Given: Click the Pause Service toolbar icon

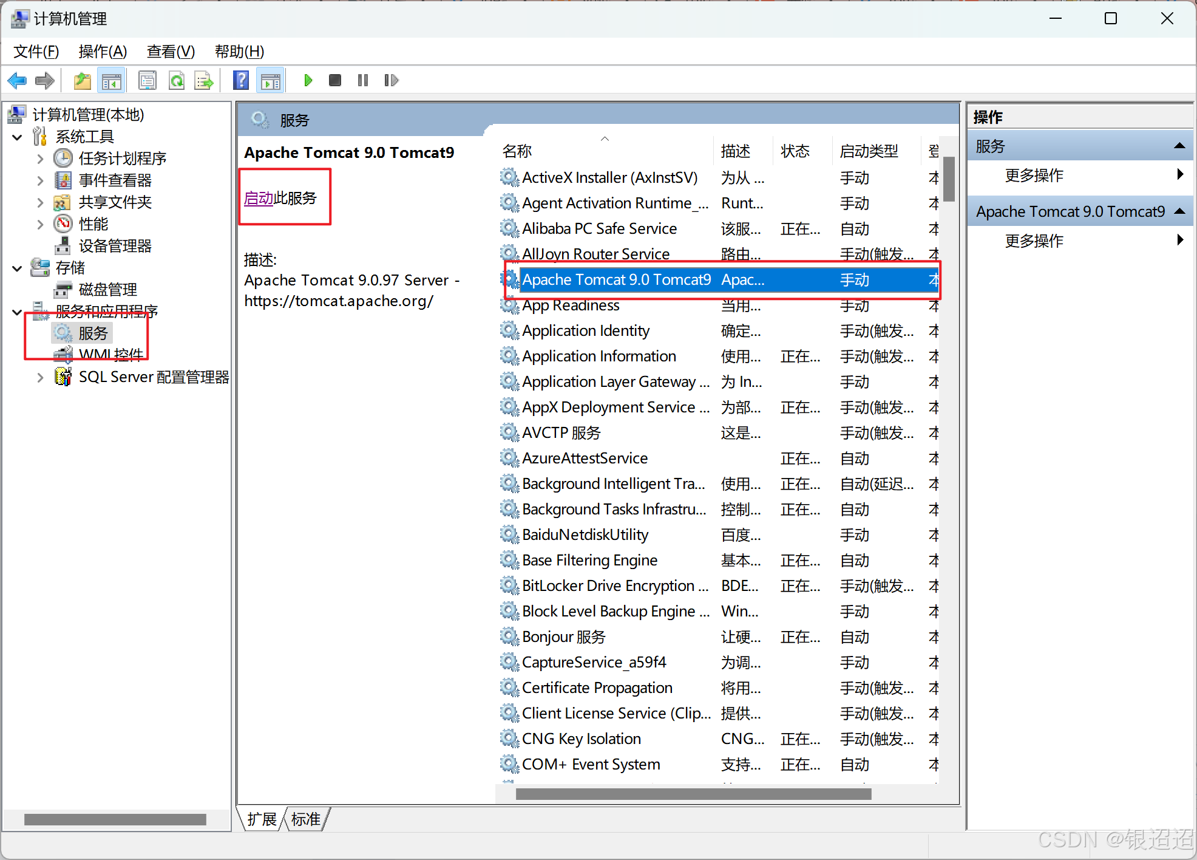Looking at the screenshot, I should pos(363,80).
